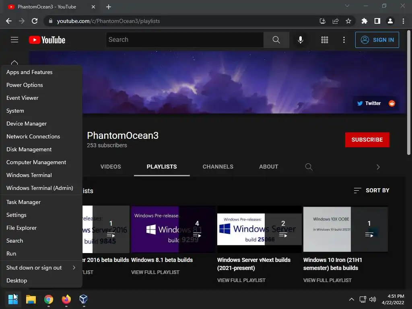
Task: Open Windows 8.1 beta builds playlist thumbnail
Action: click(173, 229)
